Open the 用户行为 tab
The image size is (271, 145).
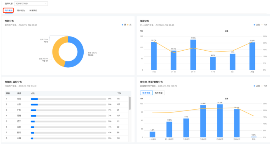(21, 11)
